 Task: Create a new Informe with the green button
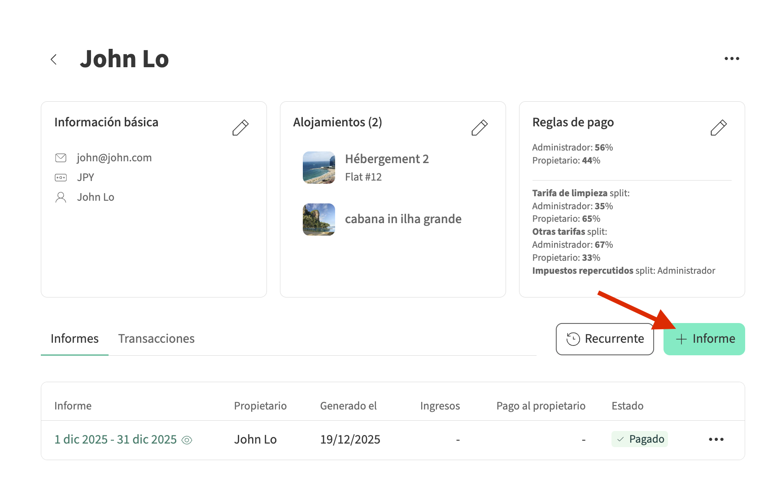[x=704, y=339]
